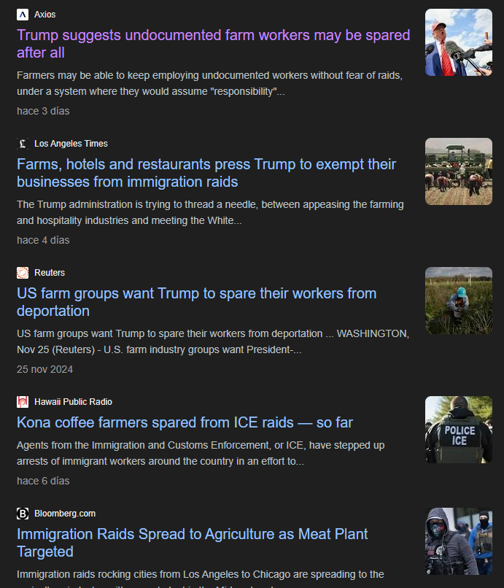Image resolution: width=504 pixels, height=588 pixels.
Task: Click the Reuters source name label
Action: (50, 273)
